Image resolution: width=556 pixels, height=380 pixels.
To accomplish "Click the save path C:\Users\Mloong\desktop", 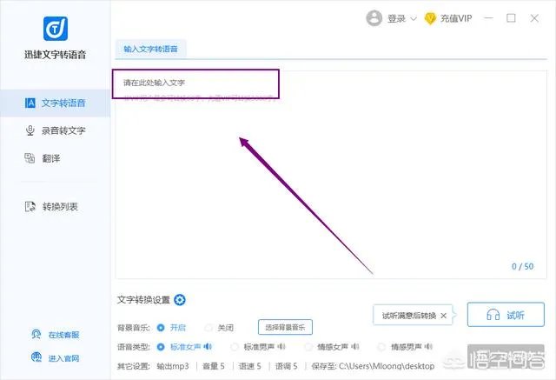I will point(387,366).
